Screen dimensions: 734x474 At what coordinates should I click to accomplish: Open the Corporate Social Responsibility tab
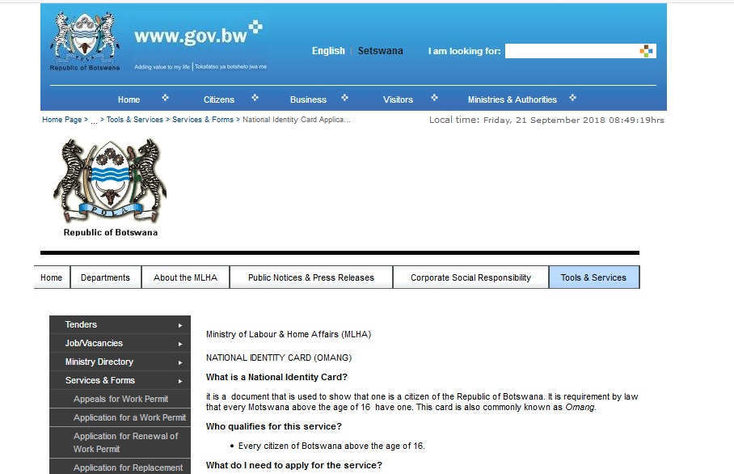coord(470,277)
